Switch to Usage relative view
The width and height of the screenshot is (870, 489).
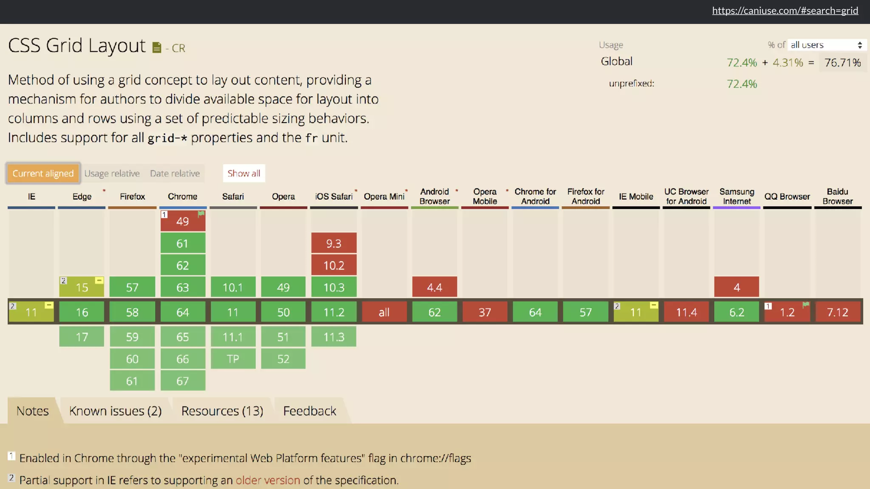click(112, 173)
